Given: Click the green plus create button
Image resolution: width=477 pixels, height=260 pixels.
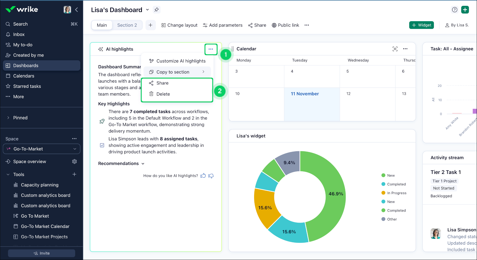Looking at the screenshot, I should click(x=465, y=10).
